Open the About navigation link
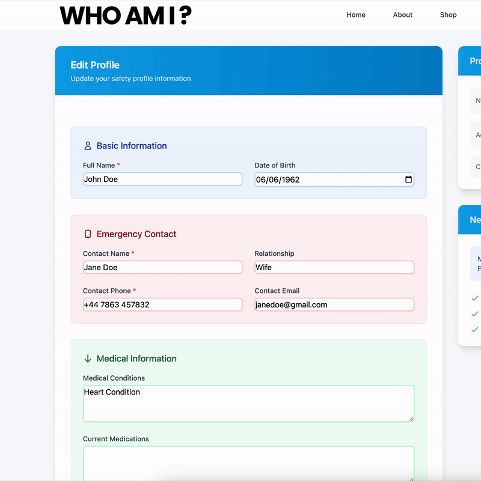Viewport: 481px width, 481px height. 402,15
